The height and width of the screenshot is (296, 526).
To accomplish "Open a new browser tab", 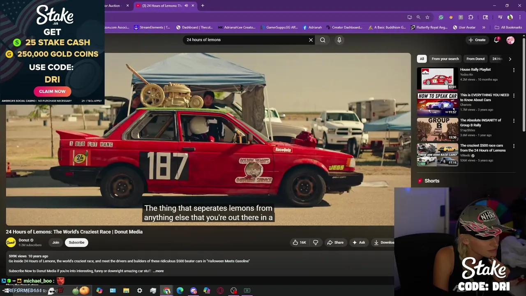I will coord(203,6).
